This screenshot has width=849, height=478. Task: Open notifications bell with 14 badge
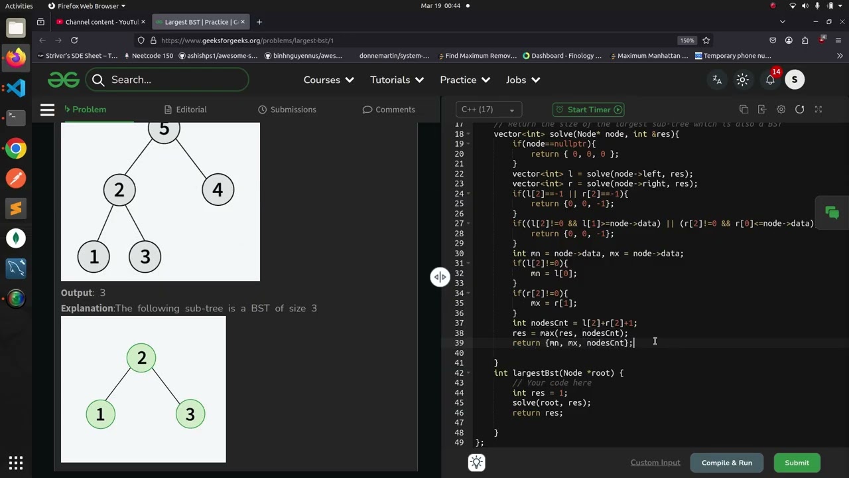coord(771,79)
